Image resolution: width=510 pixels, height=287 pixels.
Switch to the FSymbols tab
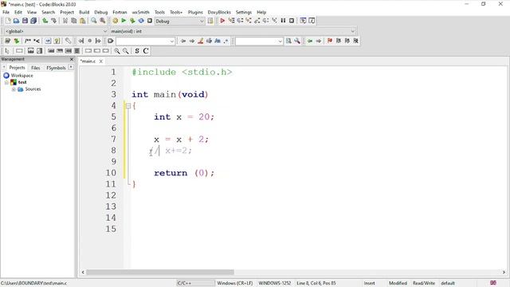[56, 68]
